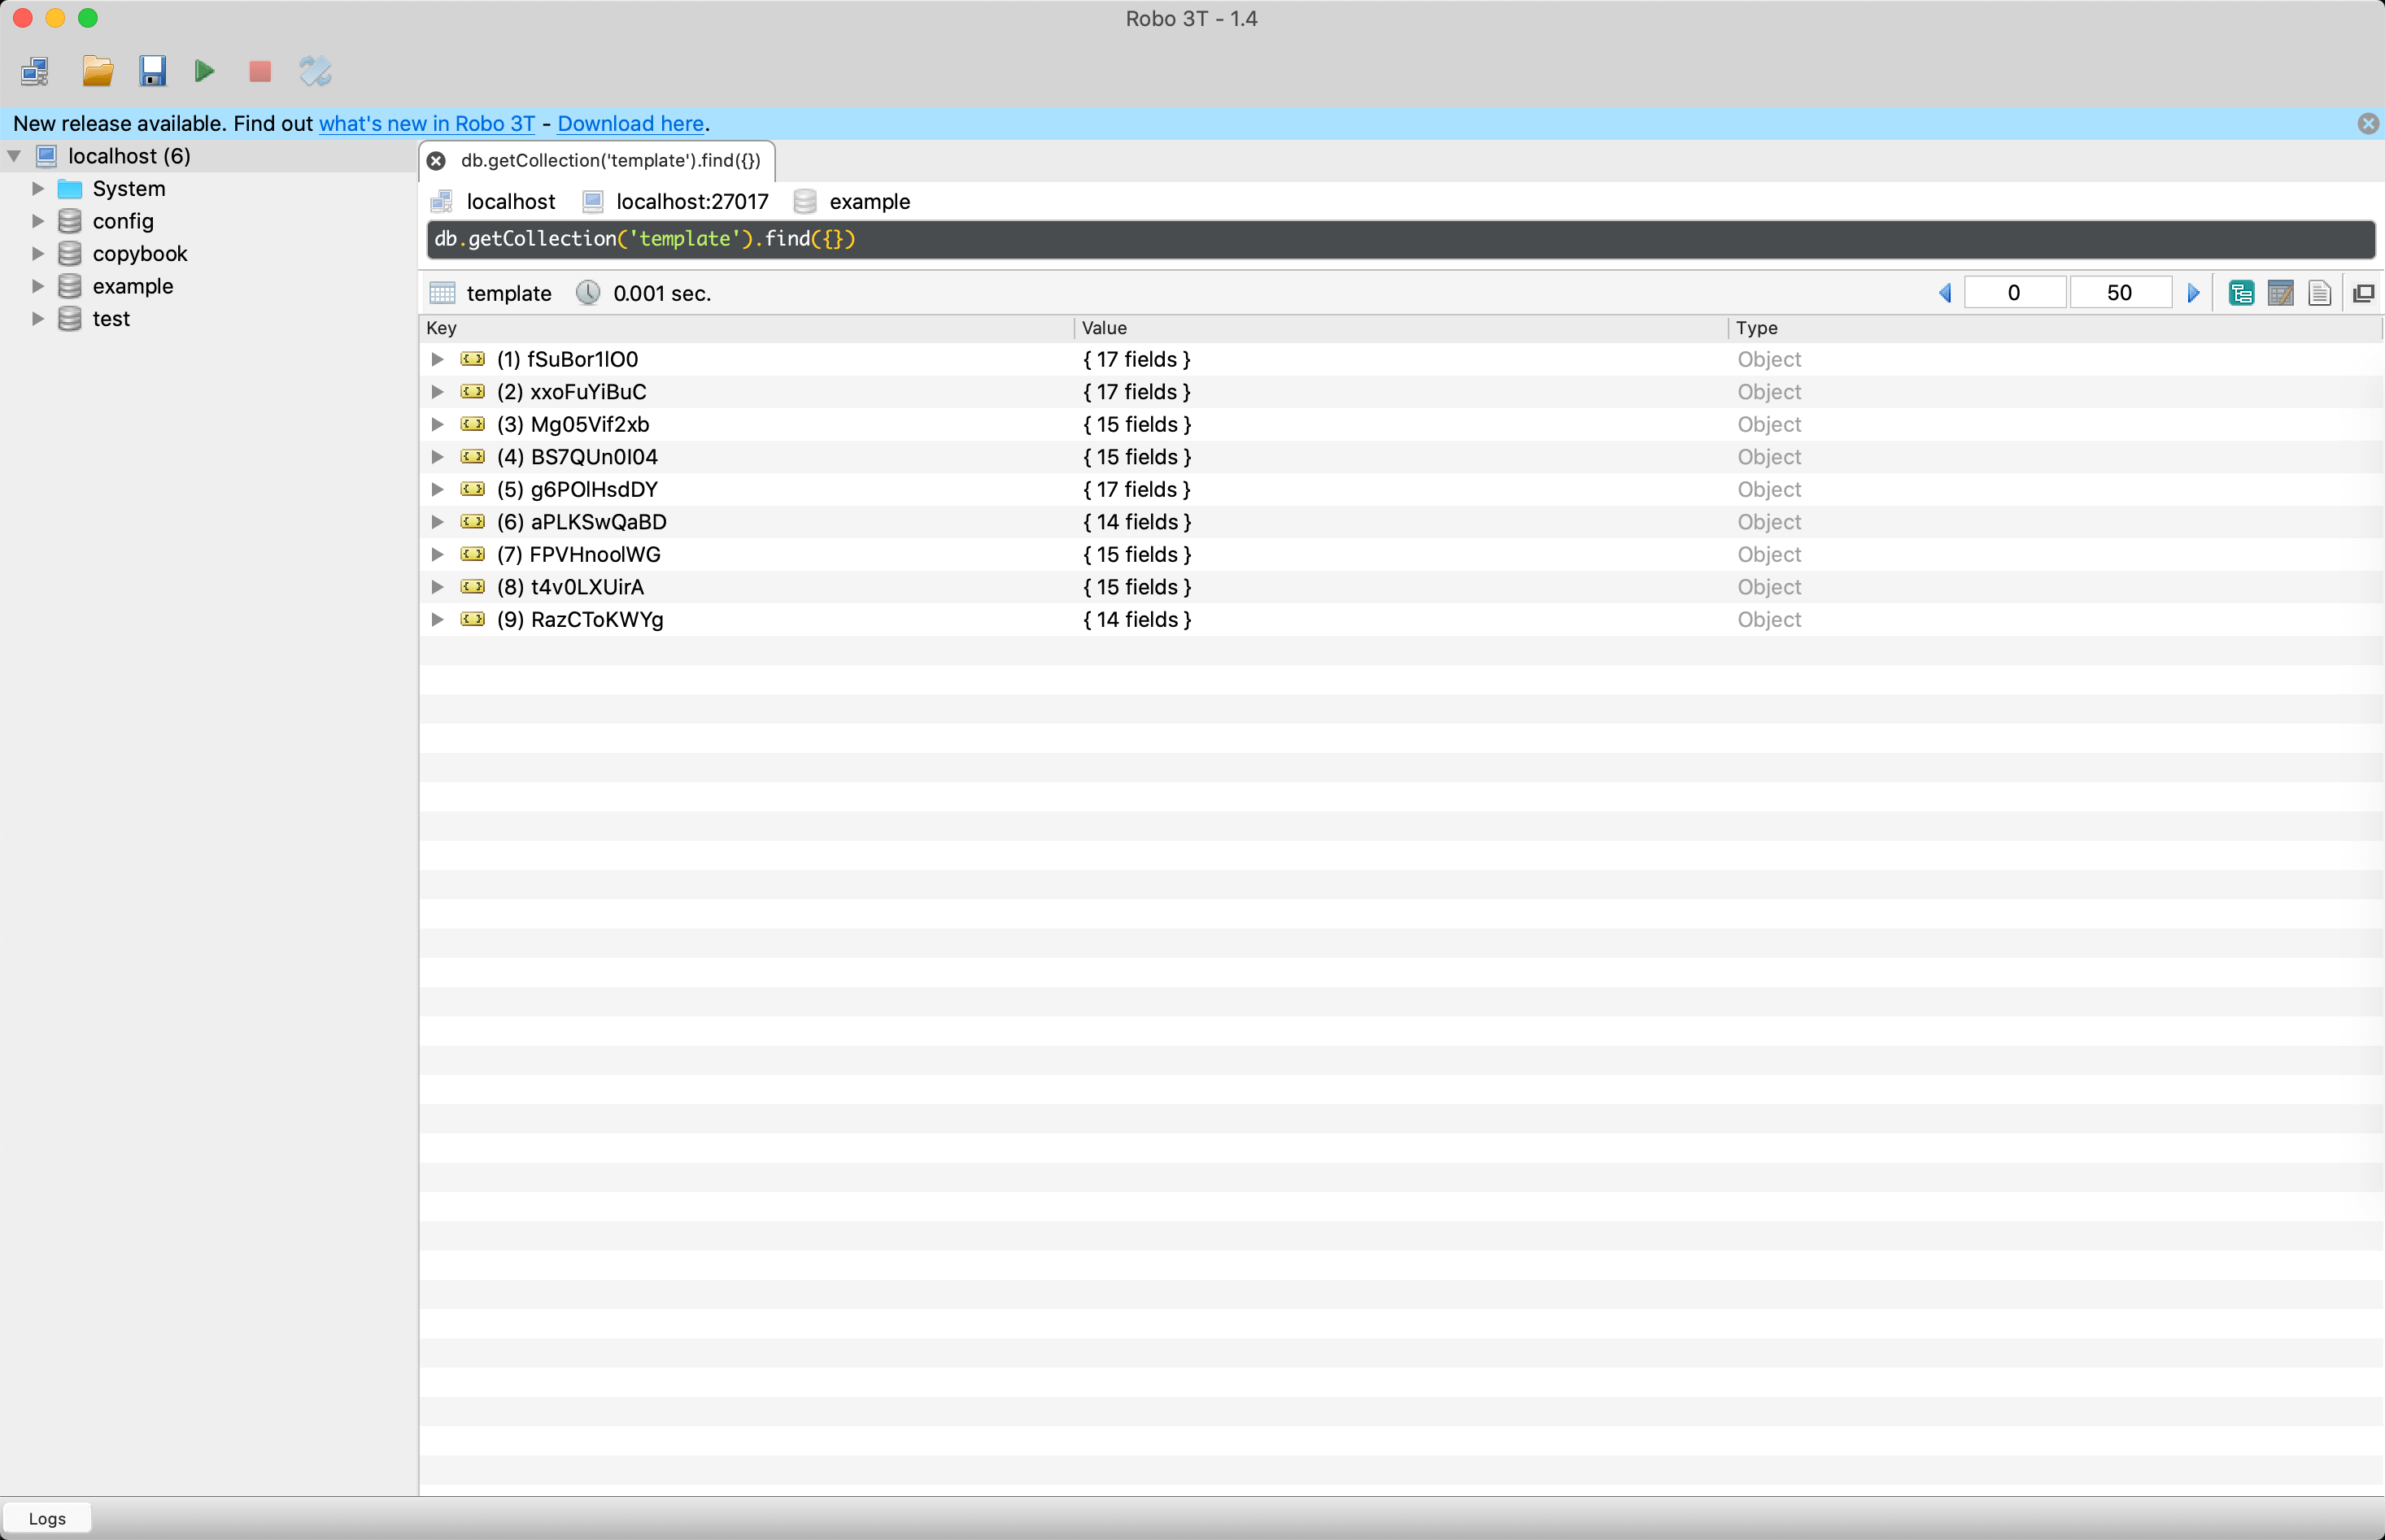The width and height of the screenshot is (2385, 1540).
Task: Expand the document fSuBor1lO0
Action: click(438, 359)
